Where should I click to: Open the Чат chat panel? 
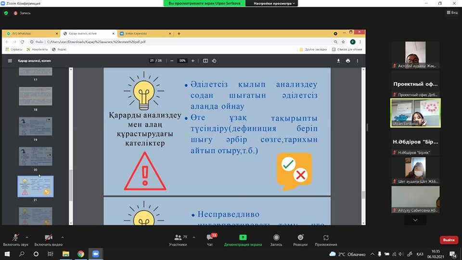pyautogui.click(x=210, y=240)
